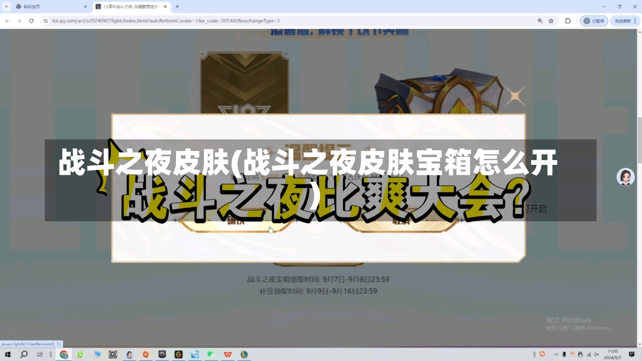The image size is (642, 361).
Task: Click the treasure chest reward image
Action: pos(438,91)
